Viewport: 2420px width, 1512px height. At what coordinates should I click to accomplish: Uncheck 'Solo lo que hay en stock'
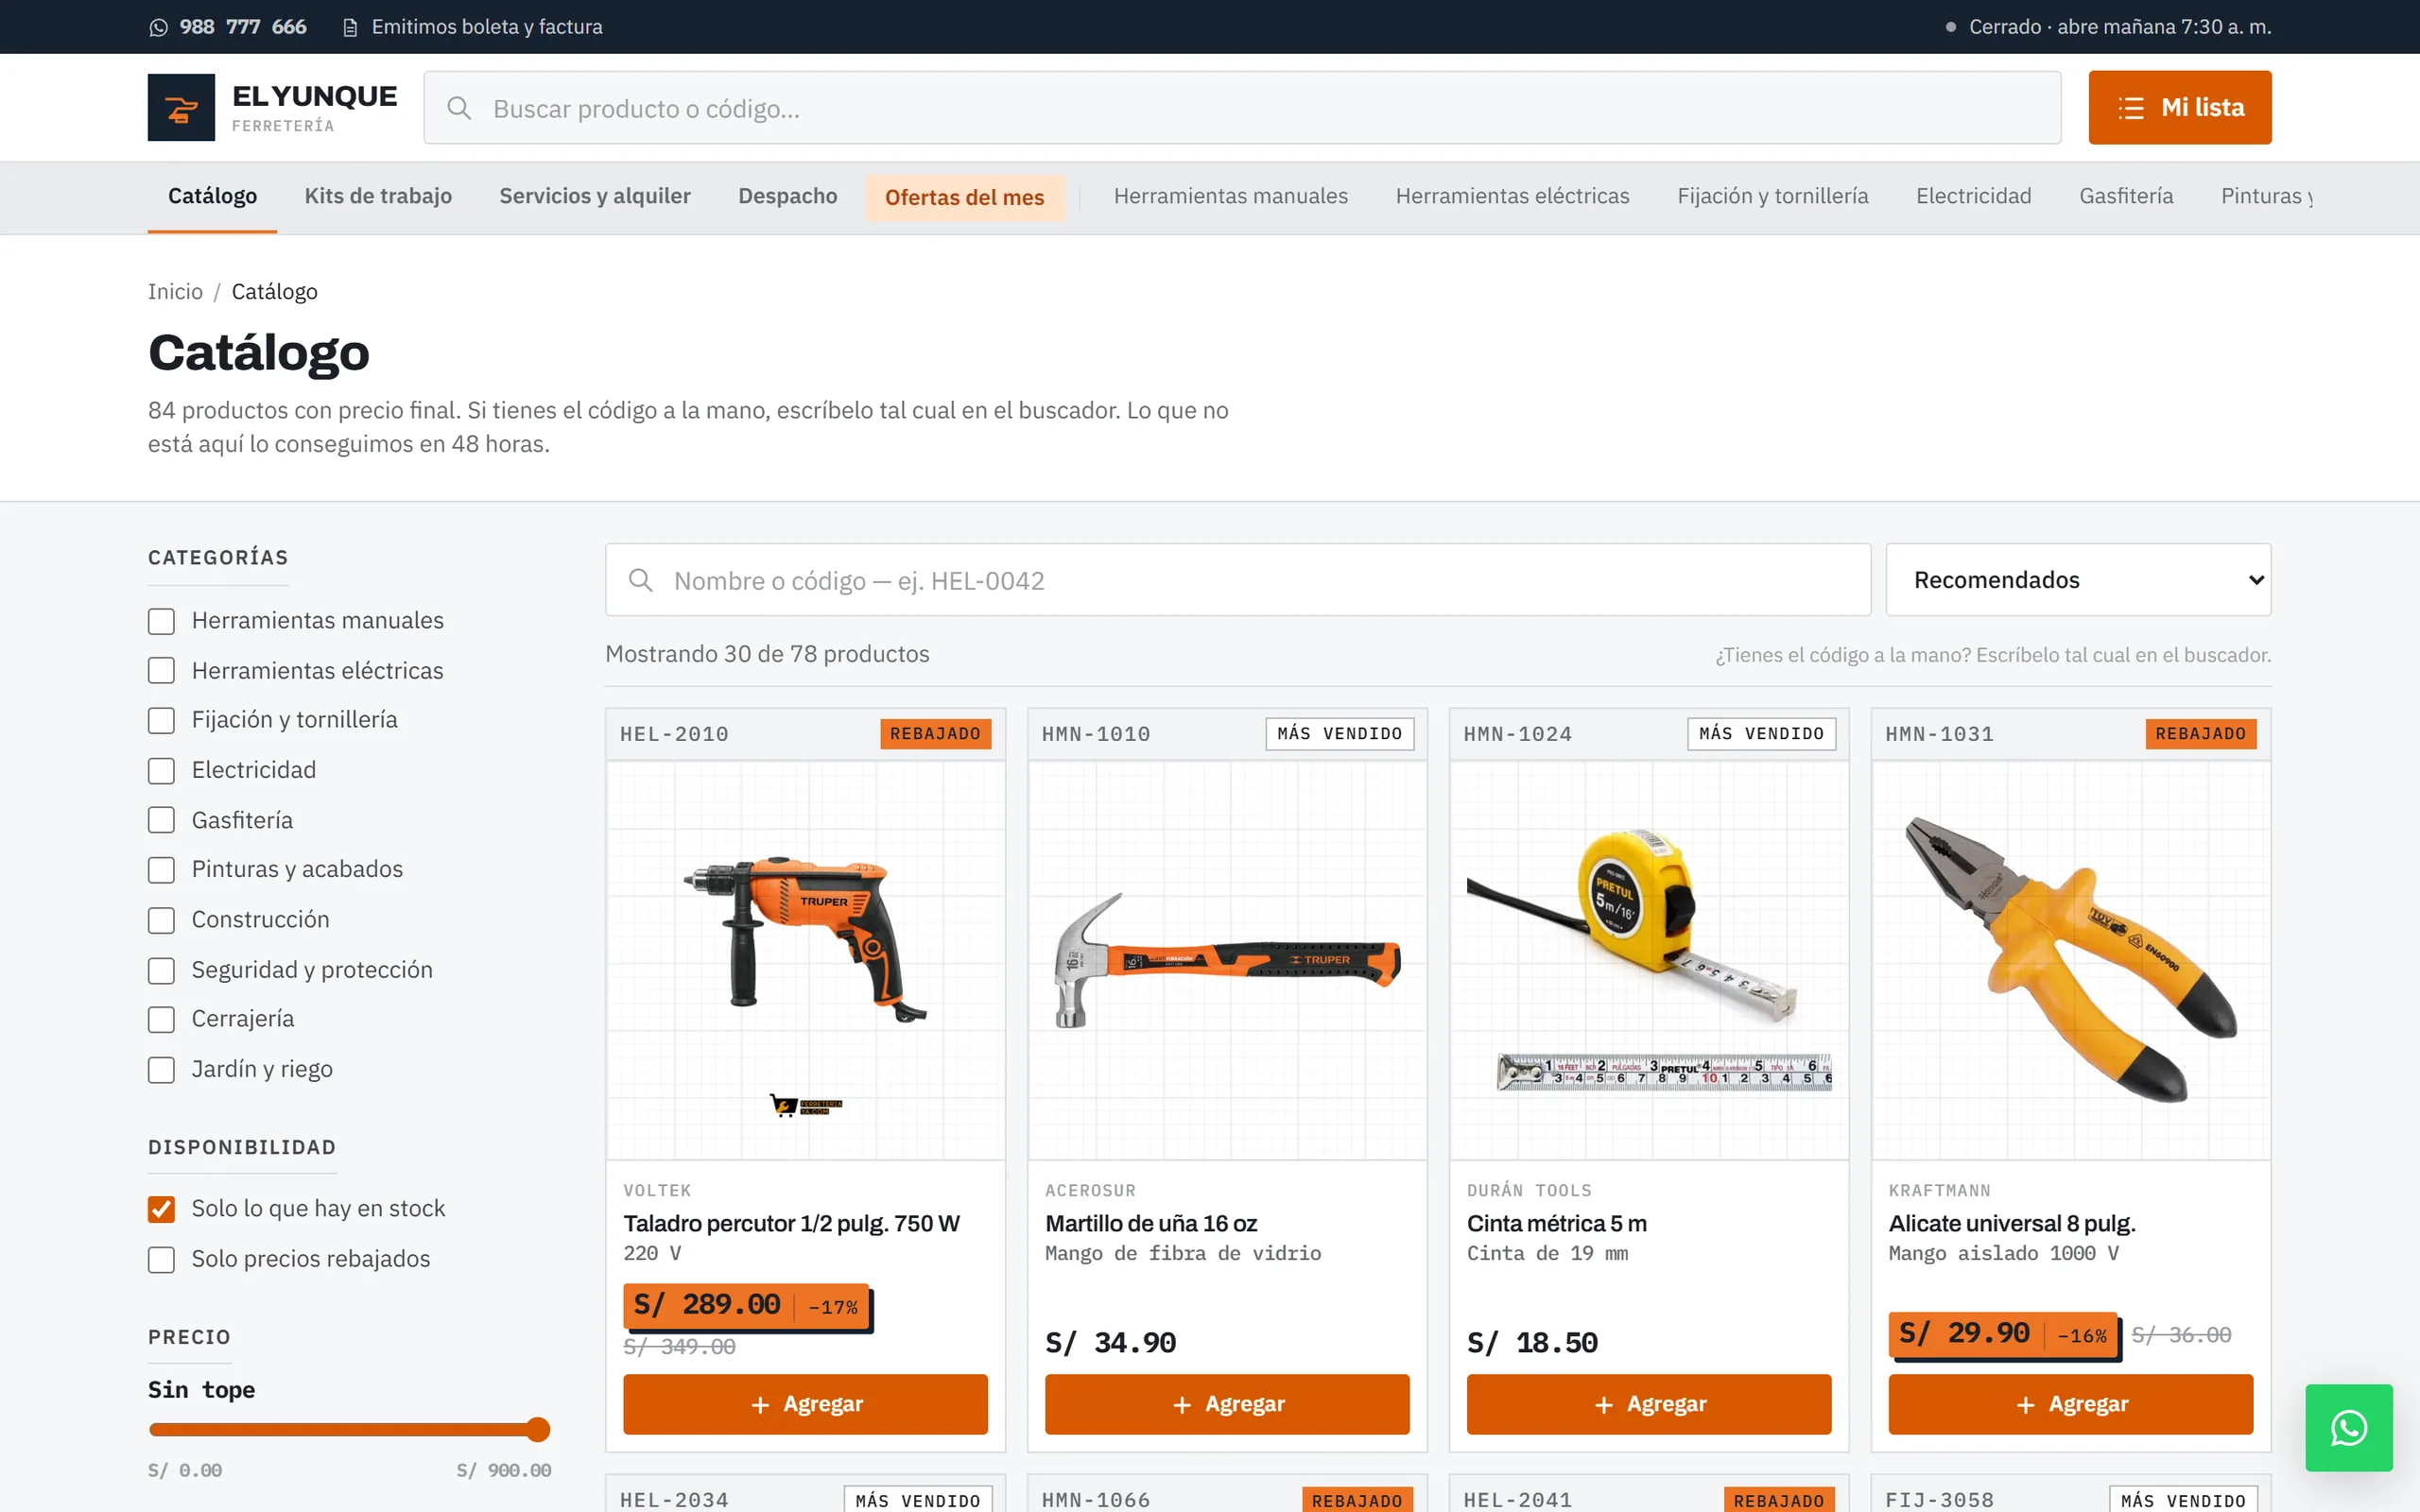click(161, 1209)
